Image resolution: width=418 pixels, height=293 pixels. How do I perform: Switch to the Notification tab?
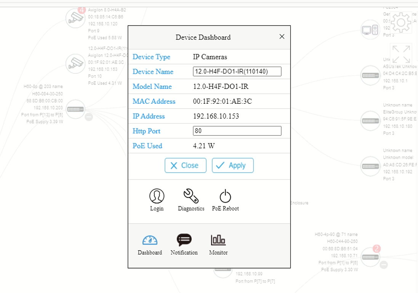pyautogui.click(x=184, y=245)
